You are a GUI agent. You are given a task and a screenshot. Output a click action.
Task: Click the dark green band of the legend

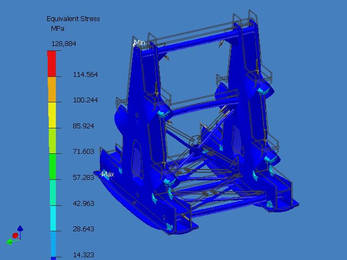click(53, 166)
